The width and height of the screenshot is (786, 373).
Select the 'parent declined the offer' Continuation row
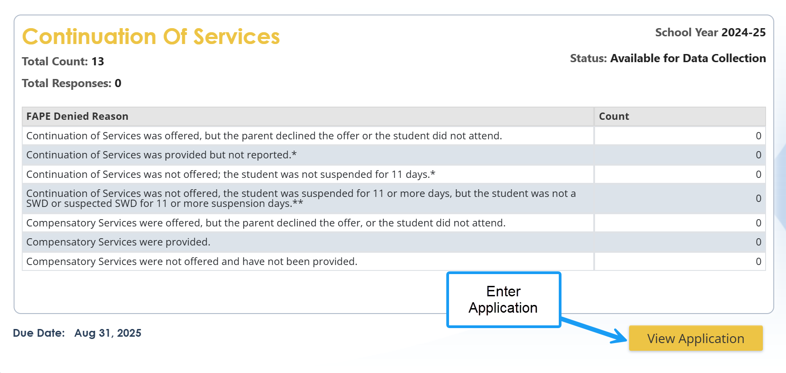pyautogui.click(x=264, y=136)
